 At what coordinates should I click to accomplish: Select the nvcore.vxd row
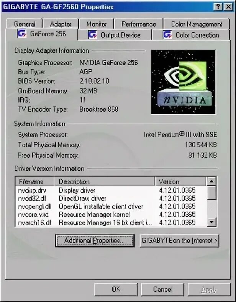pos(111,215)
